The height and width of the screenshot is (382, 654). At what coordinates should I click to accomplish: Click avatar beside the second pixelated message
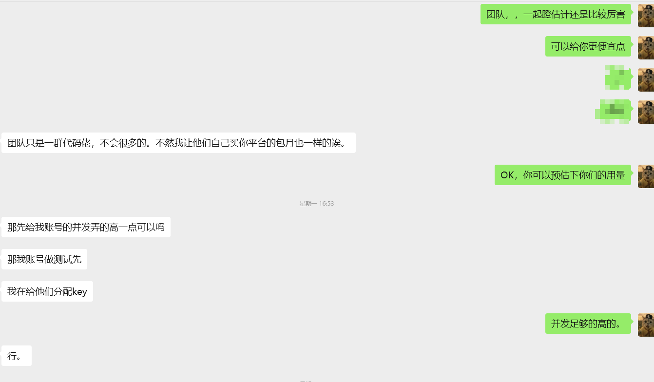[646, 112]
